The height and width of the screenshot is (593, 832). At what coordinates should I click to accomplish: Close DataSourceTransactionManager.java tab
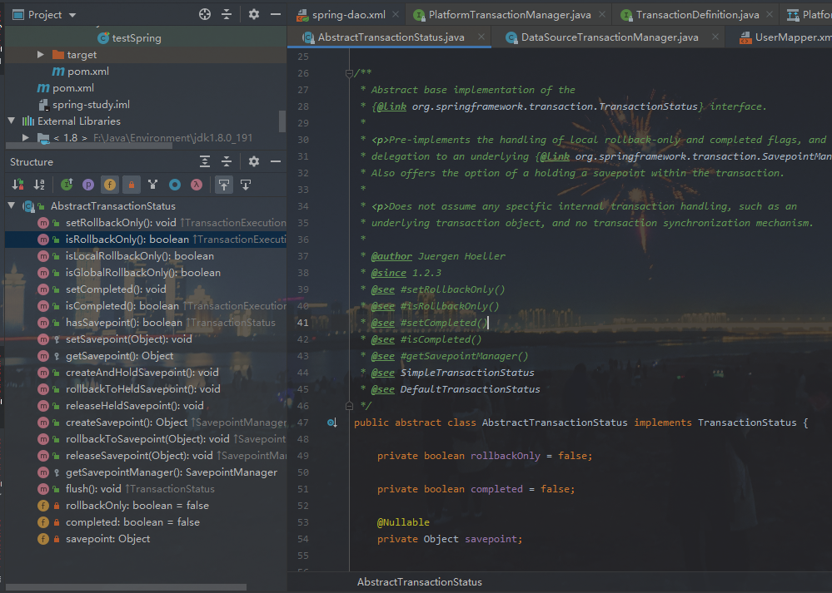pyautogui.click(x=715, y=37)
